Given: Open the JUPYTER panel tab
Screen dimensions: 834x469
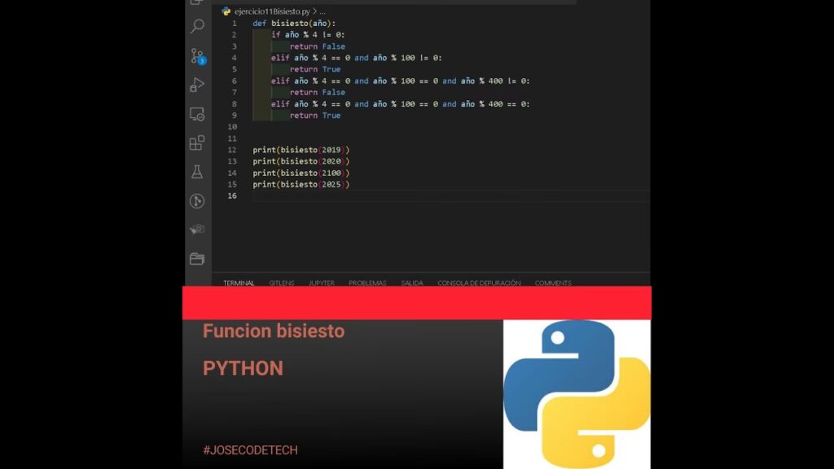Looking at the screenshot, I should pos(321,283).
